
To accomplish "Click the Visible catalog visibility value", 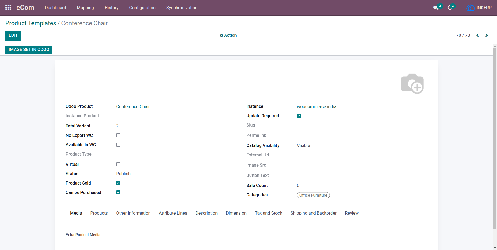I will click(x=303, y=146).
